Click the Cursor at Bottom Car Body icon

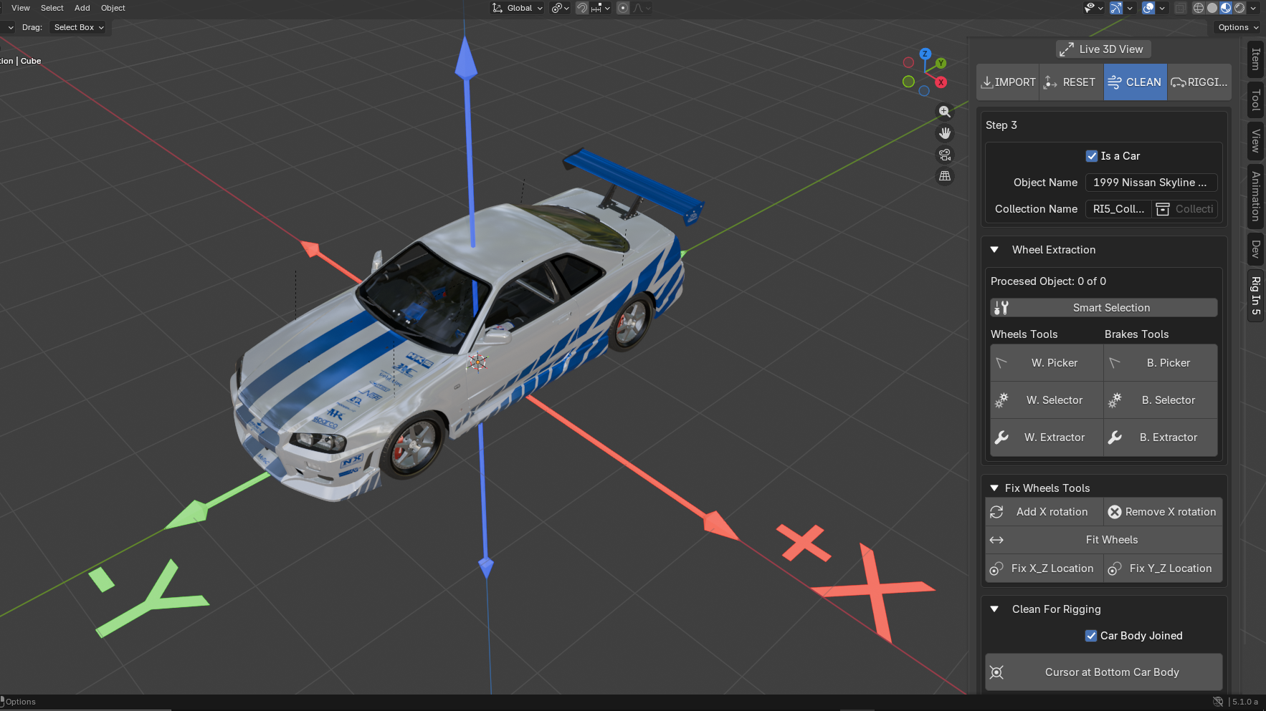coord(996,672)
